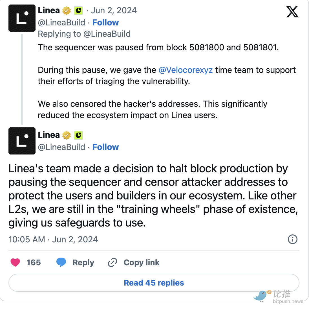Click the gold verified badge in reply tweet
309x309 pixels.
coord(67,11)
